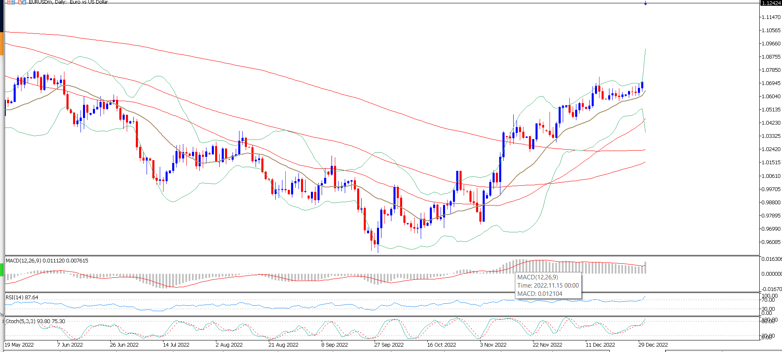The width and height of the screenshot is (782, 352).
Task: Click the latest blue candle at 1.12424
Action: (x=645, y=3)
